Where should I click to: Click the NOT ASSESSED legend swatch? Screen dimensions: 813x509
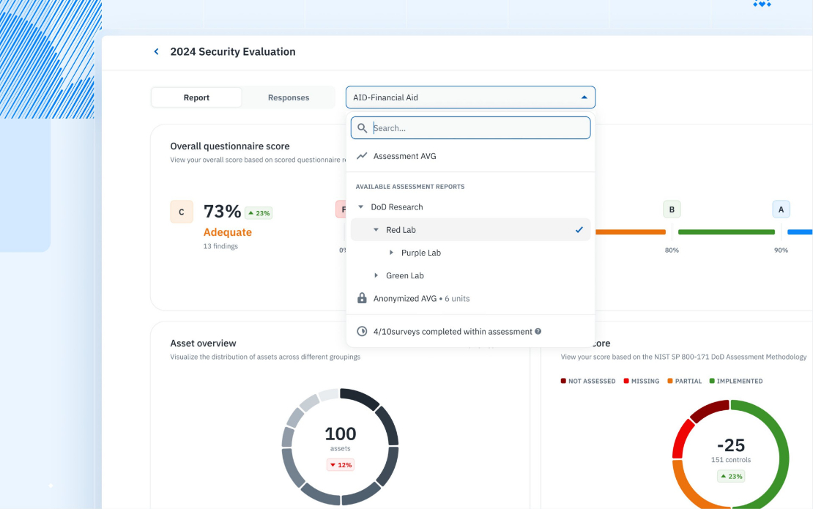pos(563,381)
